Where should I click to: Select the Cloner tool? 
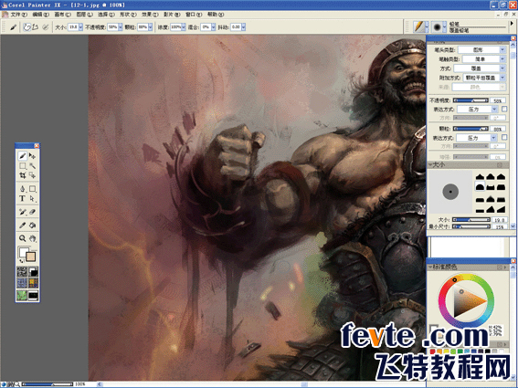pyautogui.click(x=23, y=212)
